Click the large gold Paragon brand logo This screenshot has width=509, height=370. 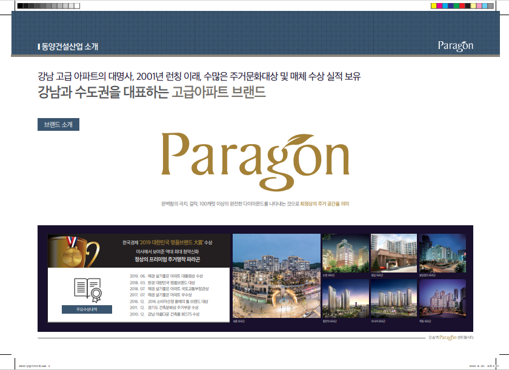[256, 161]
